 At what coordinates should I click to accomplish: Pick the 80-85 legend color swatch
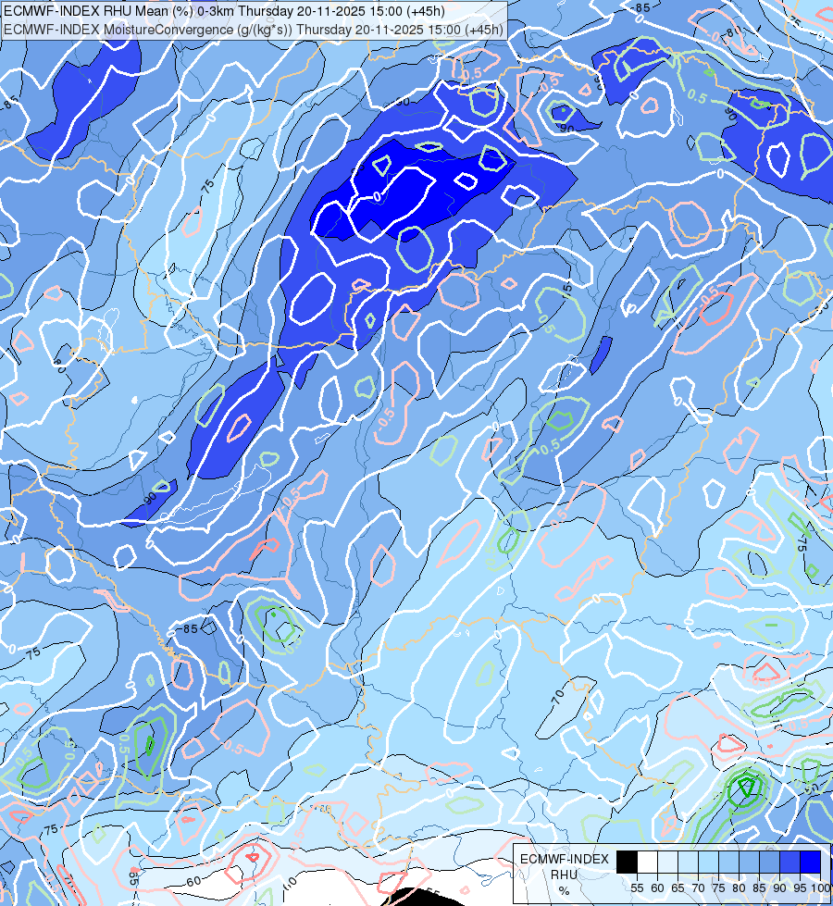pos(749,863)
